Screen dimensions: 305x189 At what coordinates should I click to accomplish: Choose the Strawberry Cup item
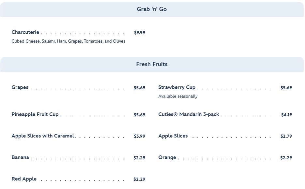(177, 87)
